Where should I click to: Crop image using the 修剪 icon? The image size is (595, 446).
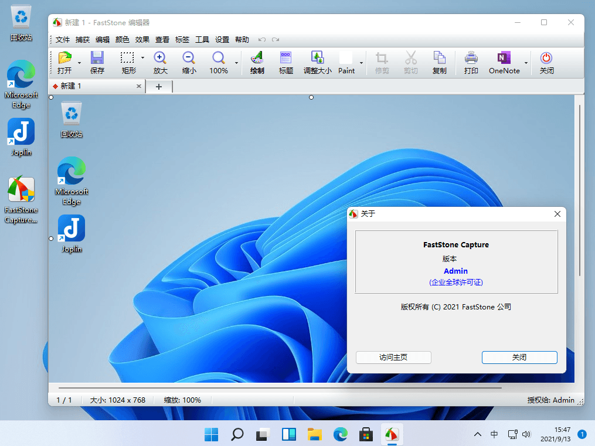[382, 63]
